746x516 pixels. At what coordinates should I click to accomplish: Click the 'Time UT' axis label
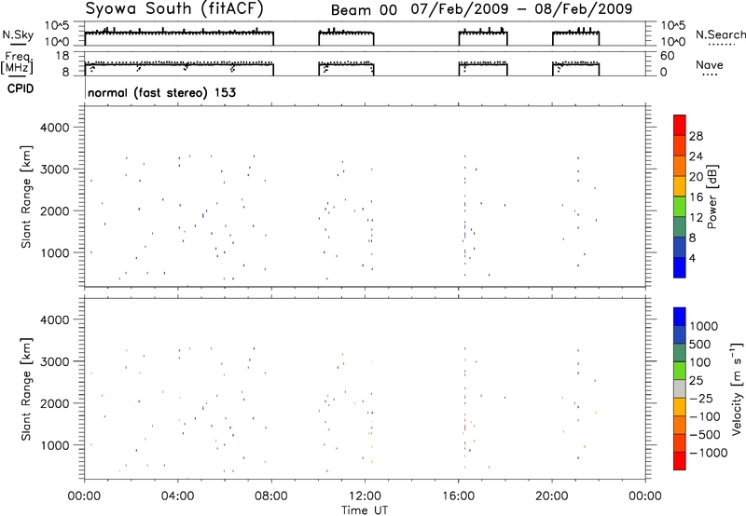click(x=365, y=510)
